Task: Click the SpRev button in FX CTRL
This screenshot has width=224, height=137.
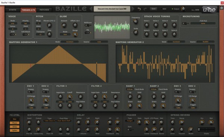Action: [x=15, y=130]
